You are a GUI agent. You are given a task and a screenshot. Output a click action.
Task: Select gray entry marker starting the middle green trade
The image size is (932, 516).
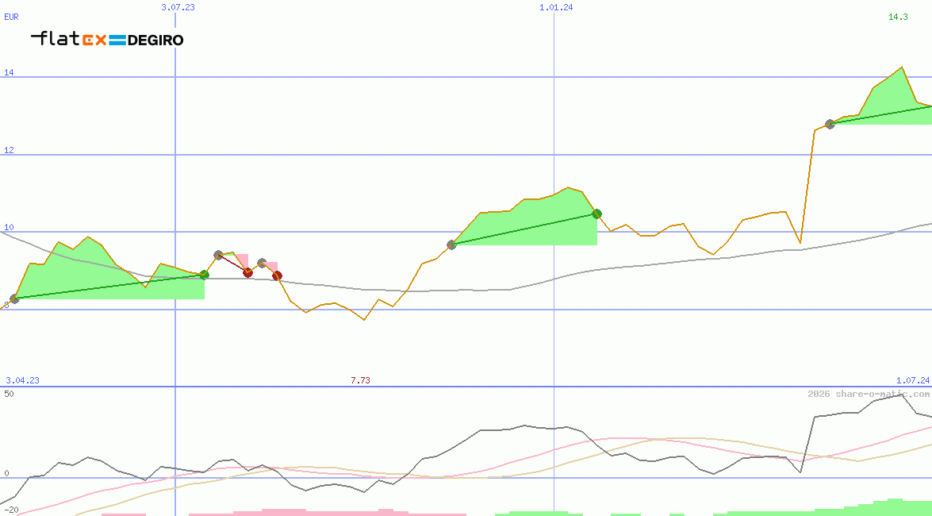[451, 245]
